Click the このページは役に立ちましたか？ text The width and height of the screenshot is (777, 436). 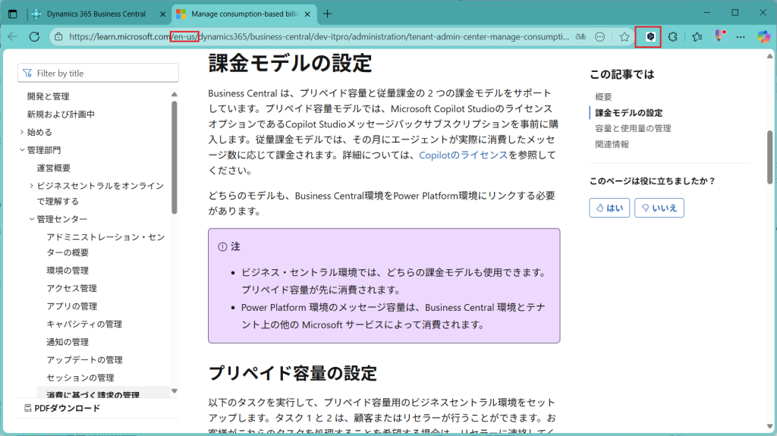(652, 180)
